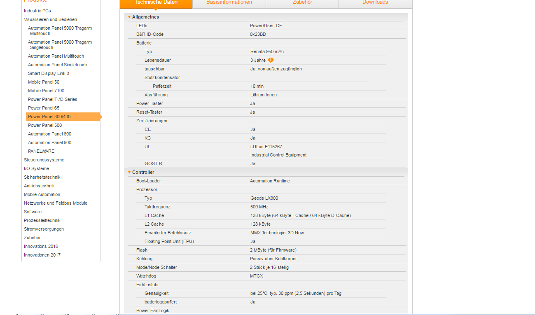Image resolution: width=535 pixels, height=315 pixels.
Task: Open Industrie PCs in sidebar
Action: click(x=37, y=11)
